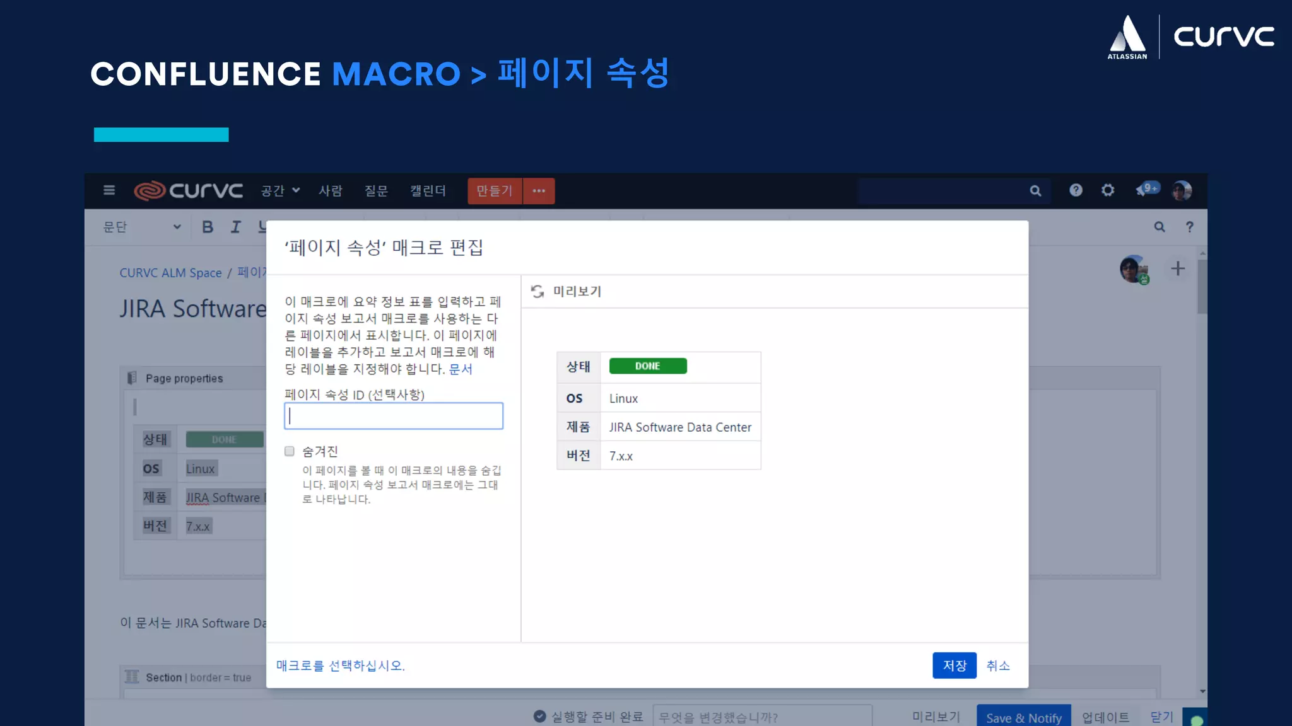Viewport: 1292px width, 726px height.
Task: Open the 공간 spaces dropdown
Action: coord(280,190)
